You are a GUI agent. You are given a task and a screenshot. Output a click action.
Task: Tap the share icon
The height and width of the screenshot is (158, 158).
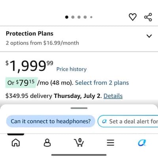pyautogui.click(x=148, y=17)
